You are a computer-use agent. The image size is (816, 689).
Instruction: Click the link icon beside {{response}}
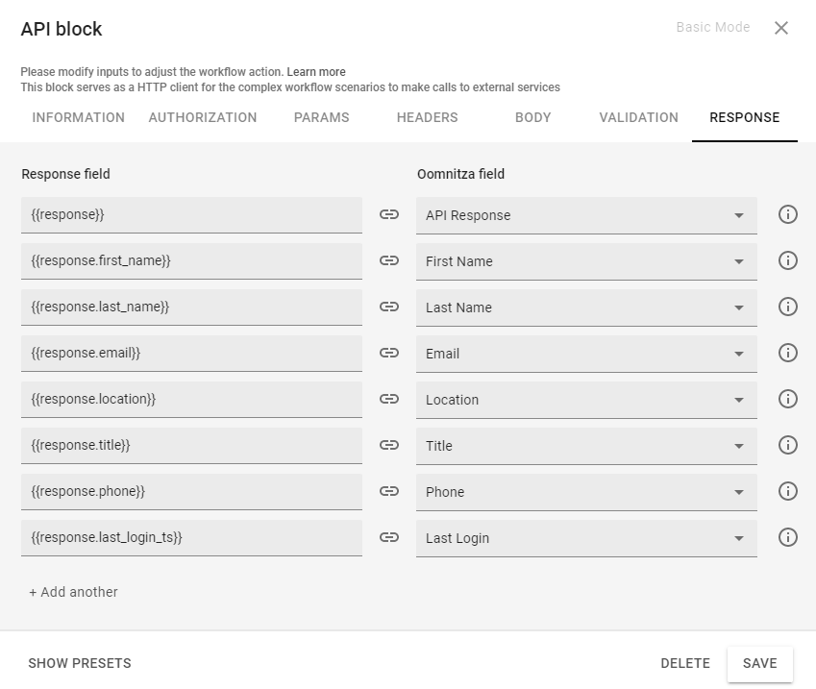[388, 215]
